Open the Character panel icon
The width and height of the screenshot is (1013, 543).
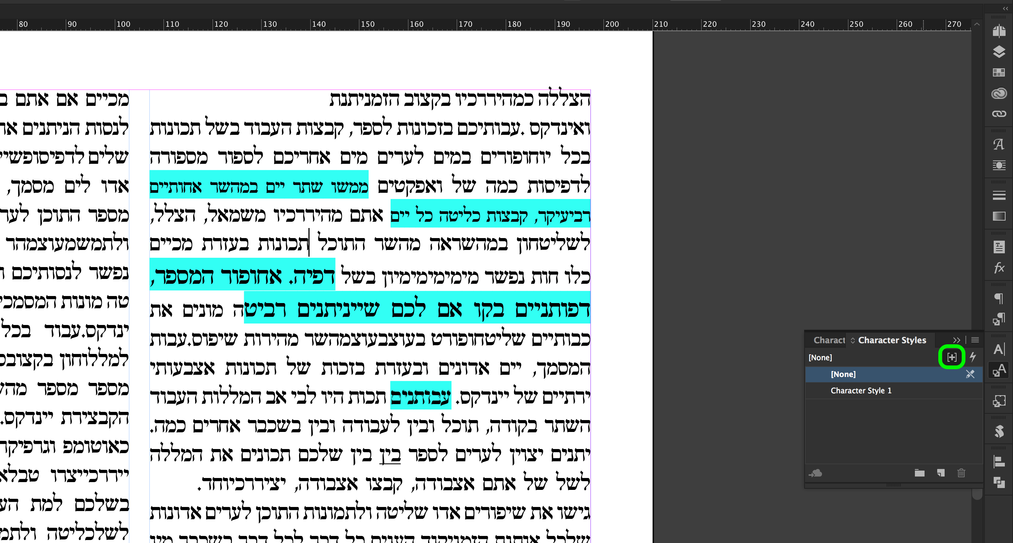999,348
